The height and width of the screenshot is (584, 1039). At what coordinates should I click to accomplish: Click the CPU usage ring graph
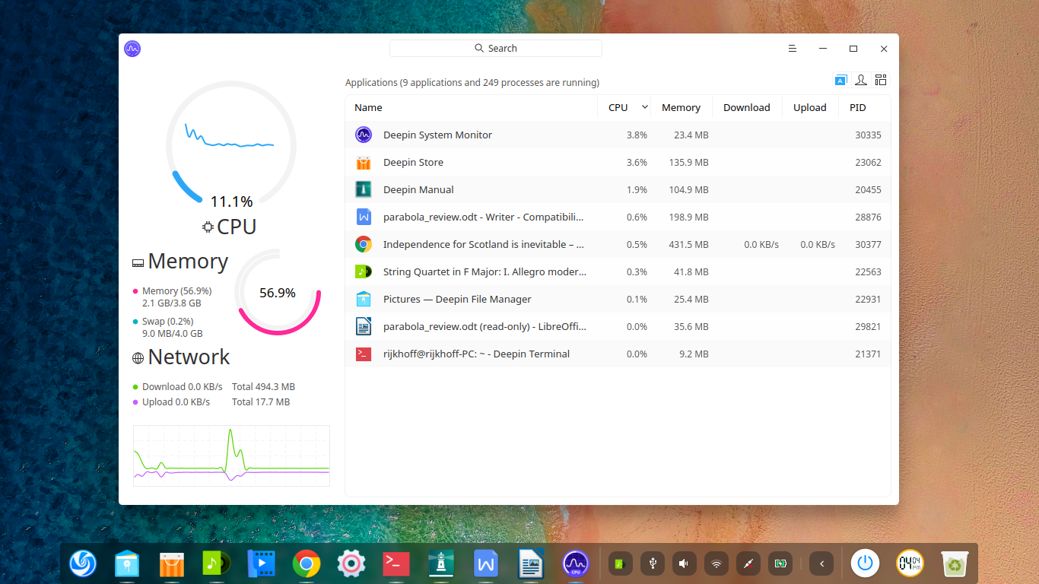[231, 144]
